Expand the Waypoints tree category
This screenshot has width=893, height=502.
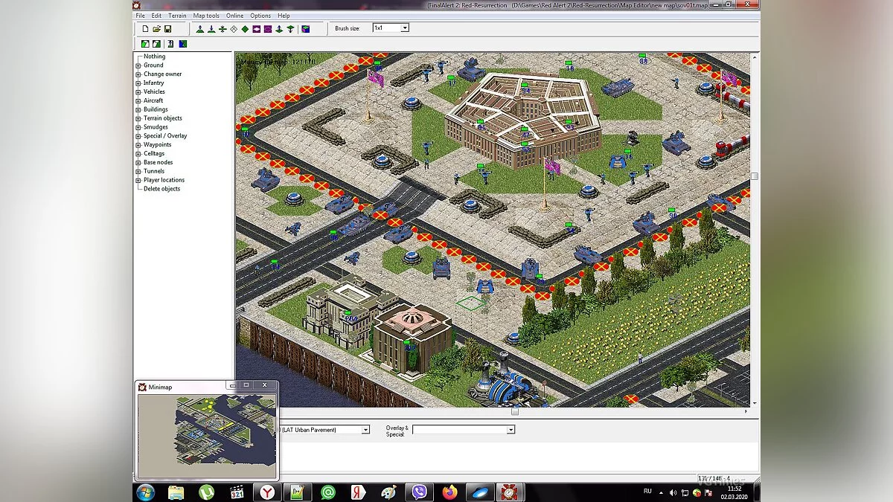click(138, 144)
